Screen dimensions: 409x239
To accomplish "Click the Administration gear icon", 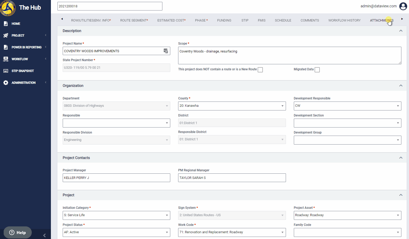I will (x=6, y=83).
